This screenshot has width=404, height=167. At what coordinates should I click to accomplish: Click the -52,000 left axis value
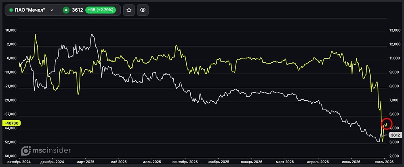(x=10, y=142)
